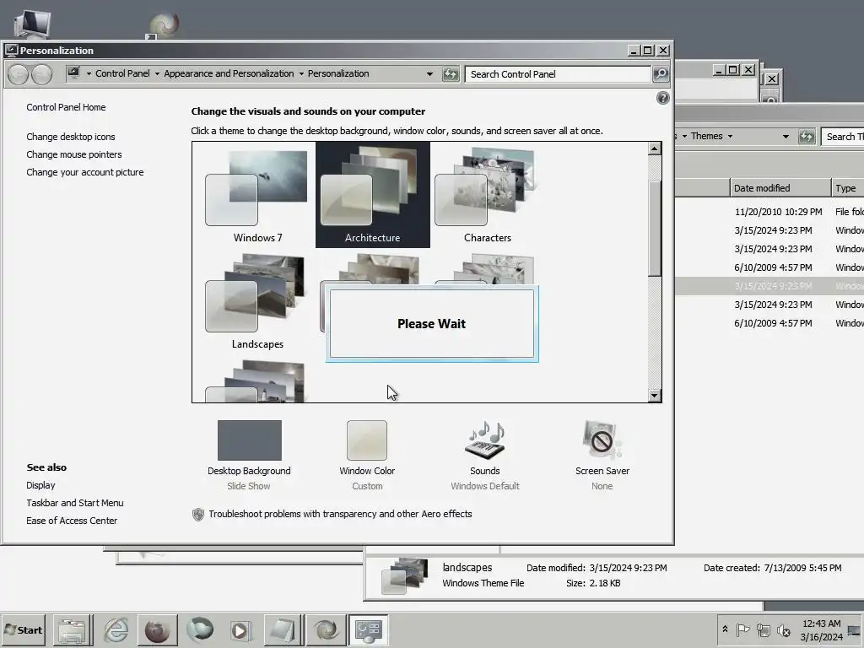Click the theme list scroll up arrow
Screen dimensions: 864x648
[x=654, y=148]
